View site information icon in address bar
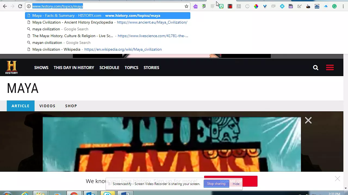 pyautogui.click(x=29, y=6)
